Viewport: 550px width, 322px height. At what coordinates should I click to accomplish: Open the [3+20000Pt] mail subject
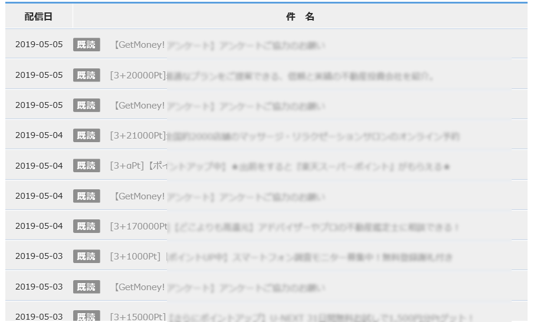(271, 75)
